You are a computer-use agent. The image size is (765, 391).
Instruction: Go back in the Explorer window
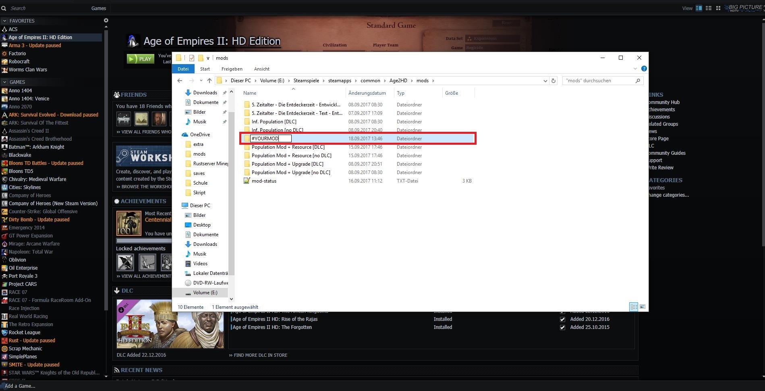(x=180, y=81)
